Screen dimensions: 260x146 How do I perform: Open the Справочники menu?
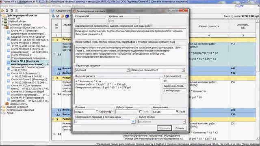31,6
